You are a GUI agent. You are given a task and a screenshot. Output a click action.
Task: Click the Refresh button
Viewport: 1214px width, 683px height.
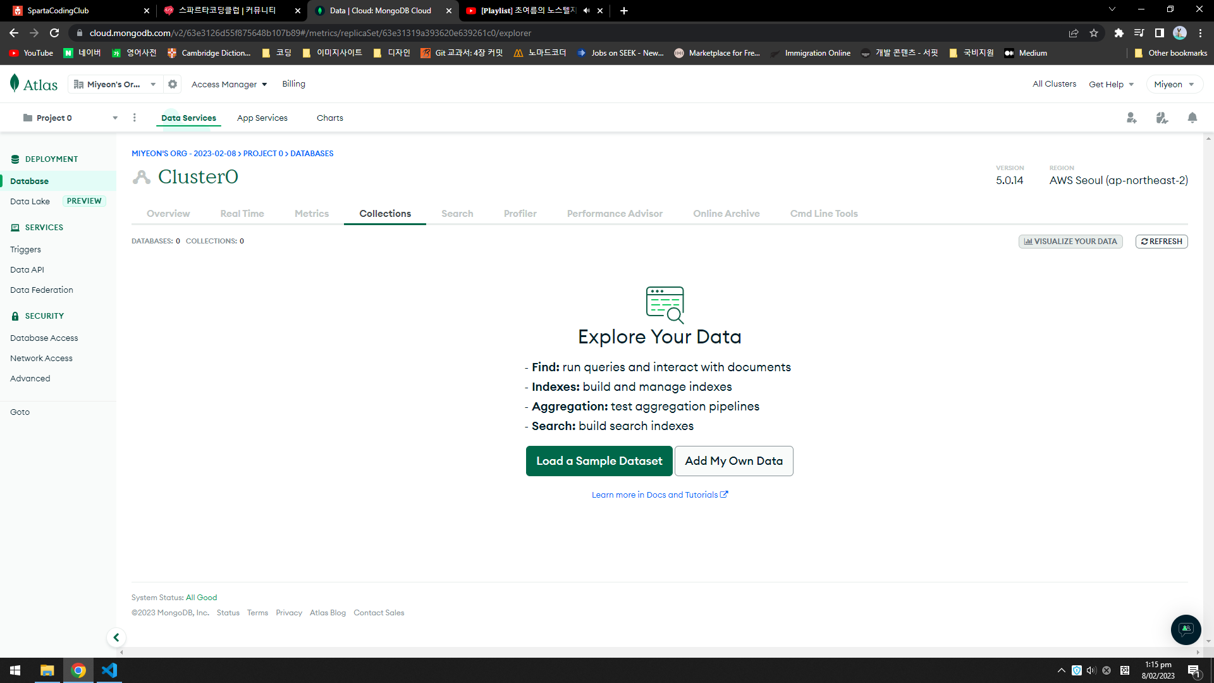[x=1162, y=242]
